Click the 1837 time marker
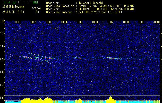This screenshot has height=103, width=162. click(110, 22)
